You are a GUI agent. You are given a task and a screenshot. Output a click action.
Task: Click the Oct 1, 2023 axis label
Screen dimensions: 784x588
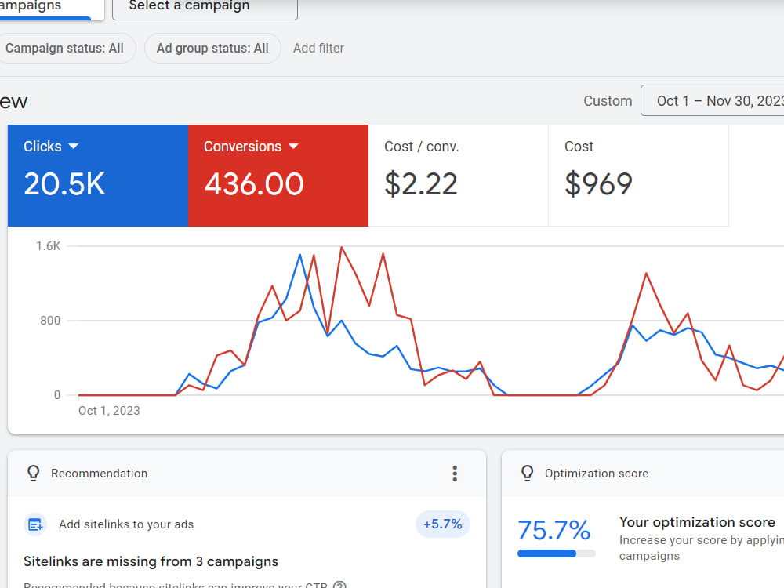109,411
